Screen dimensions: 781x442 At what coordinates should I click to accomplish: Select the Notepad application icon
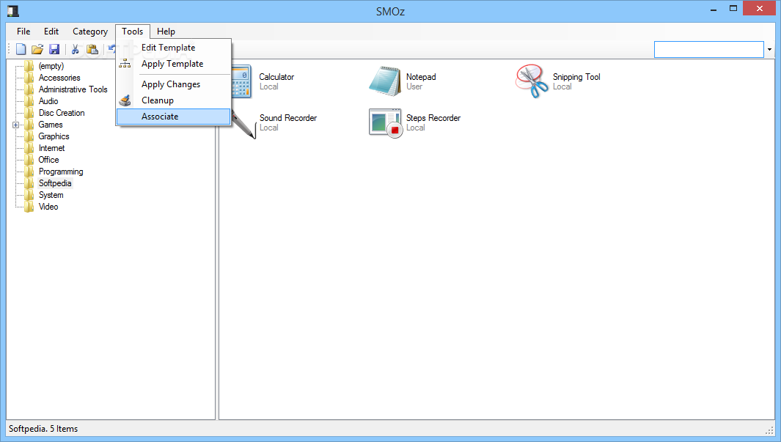[384, 81]
